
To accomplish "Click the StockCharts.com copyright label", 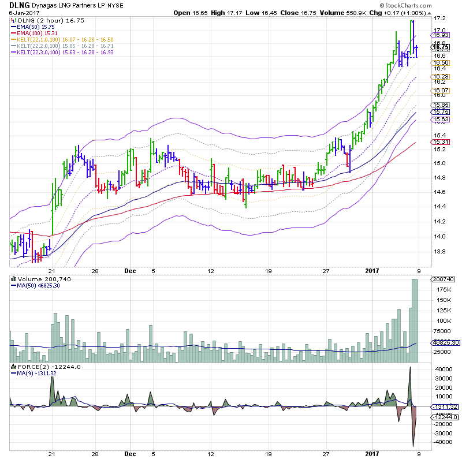I will (x=405, y=5).
